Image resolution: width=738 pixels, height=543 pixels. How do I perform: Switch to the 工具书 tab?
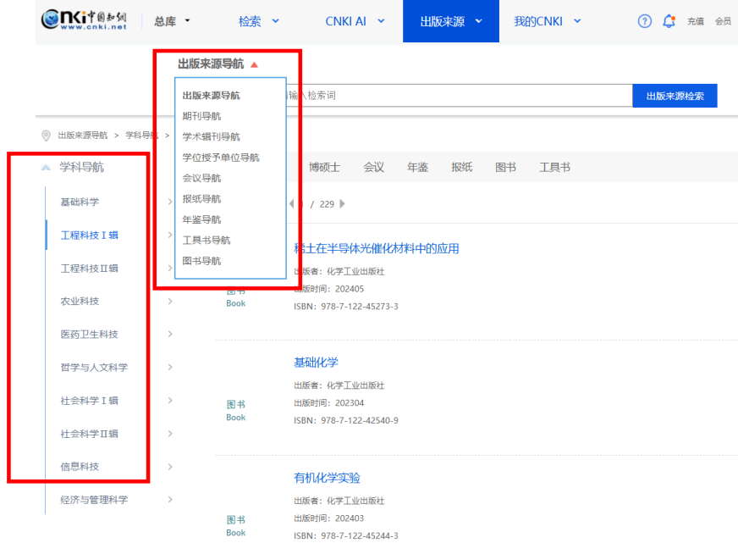[554, 168]
